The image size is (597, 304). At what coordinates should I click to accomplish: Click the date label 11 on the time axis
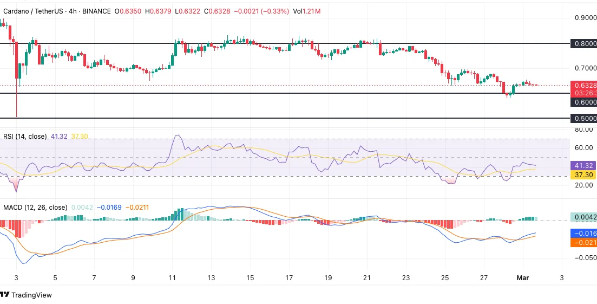(x=172, y=277)
